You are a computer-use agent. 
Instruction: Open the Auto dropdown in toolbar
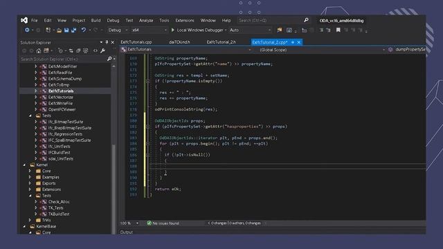point(250,30)
